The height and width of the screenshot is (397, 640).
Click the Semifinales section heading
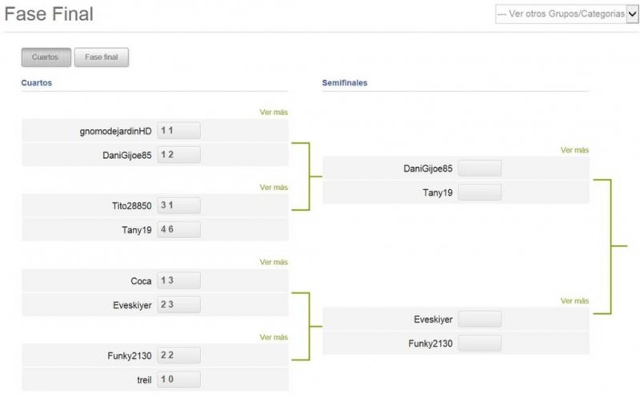pos(345,83)
